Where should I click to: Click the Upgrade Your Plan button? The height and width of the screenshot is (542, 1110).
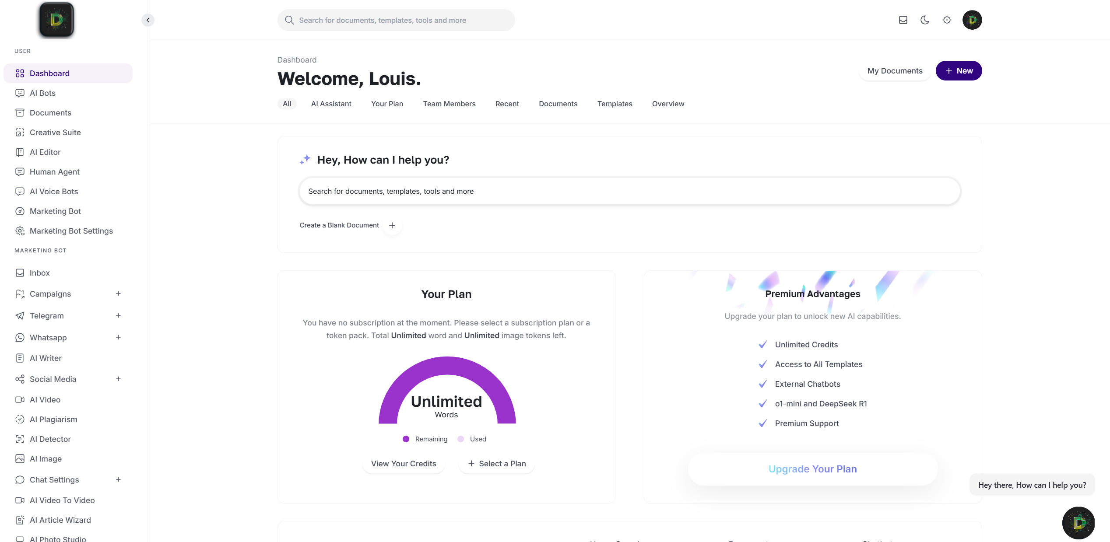[x=812, y=469]
